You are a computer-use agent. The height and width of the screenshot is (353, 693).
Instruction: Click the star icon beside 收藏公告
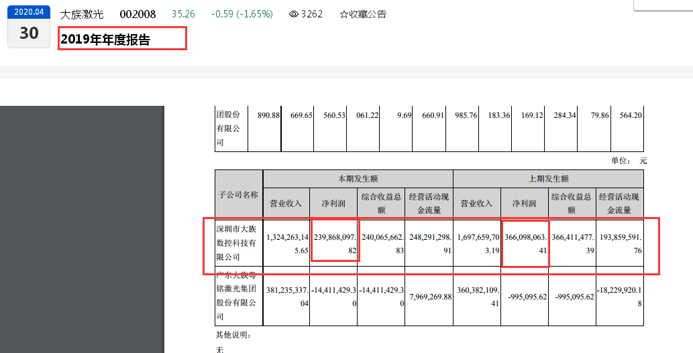tap(344, 14)
